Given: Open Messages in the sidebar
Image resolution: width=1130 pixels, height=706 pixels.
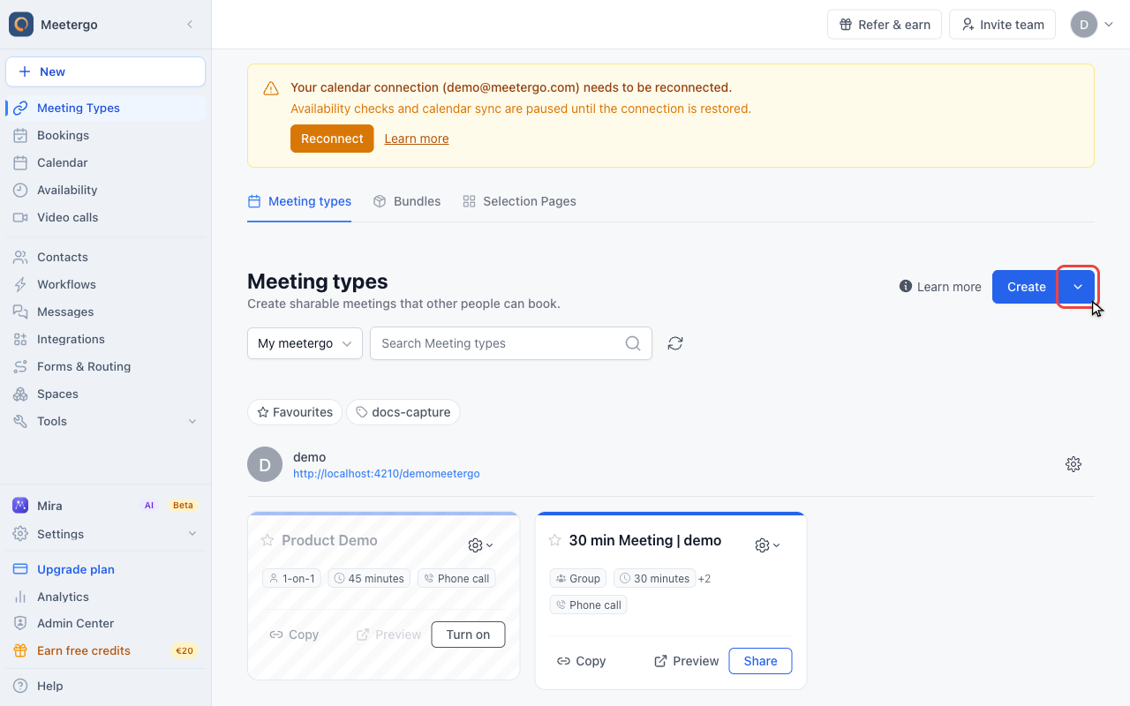Looking at the screenshot, I should (x=106, y=312).
